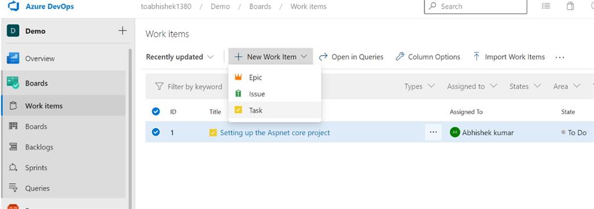Sort by the State column header
594x209 pixels.
(568, 112)
